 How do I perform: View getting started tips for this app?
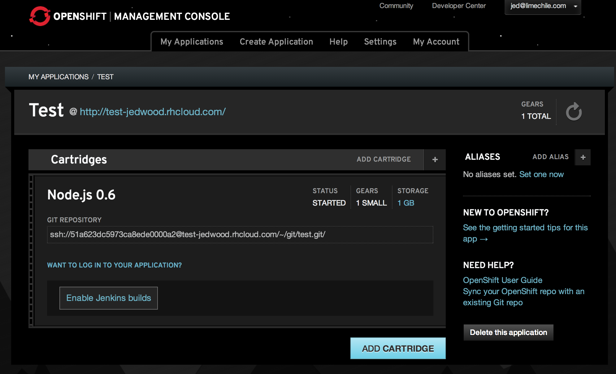(525, 227)
